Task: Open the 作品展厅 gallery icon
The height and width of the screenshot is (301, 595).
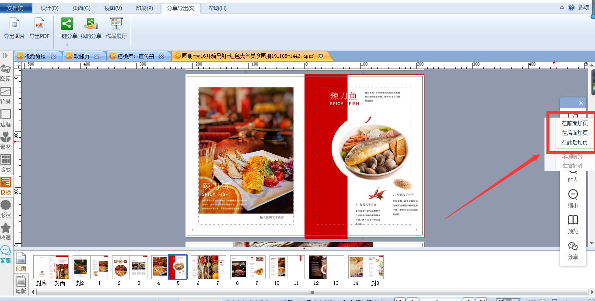Action: click(x=116, y=24)
